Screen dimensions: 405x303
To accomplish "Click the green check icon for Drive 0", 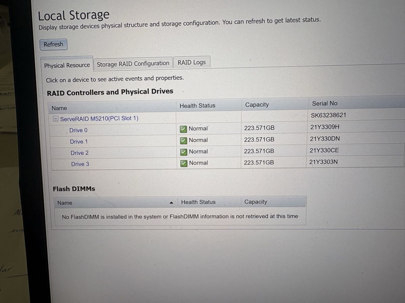I will point(183,129).
